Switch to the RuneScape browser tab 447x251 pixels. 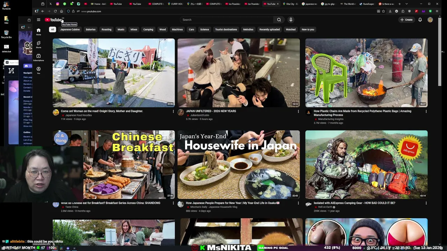368,4
